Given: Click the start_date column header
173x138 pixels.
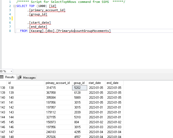Looking at the screenshot, I should [95, 83].
